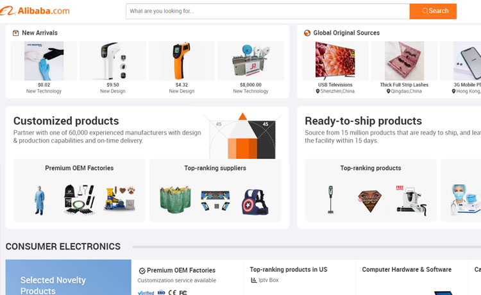The height and width of the screenshot is (295, 481).
Task: Click the Alibaba.com logo
Action: pos(36,11)
